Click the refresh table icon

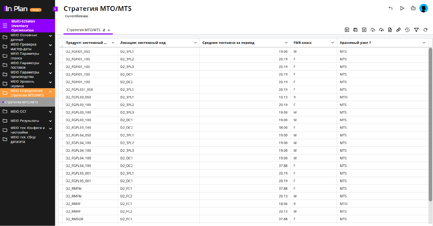[425, 30]
